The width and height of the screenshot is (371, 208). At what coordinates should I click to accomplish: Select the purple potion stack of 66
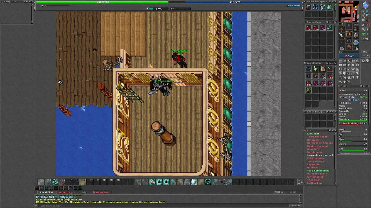323,28
